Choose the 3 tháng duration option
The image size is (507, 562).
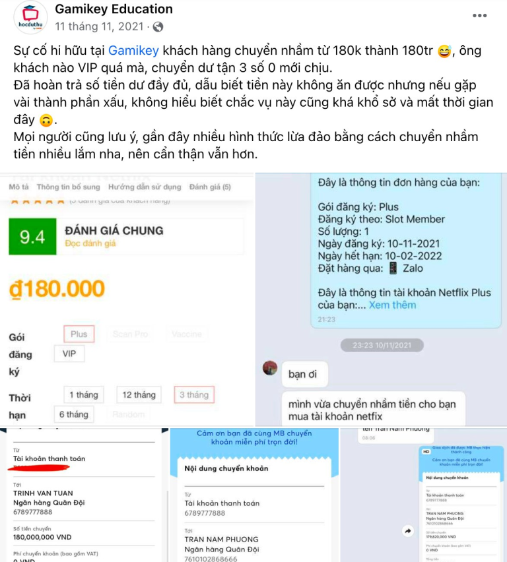coord(194,394)
